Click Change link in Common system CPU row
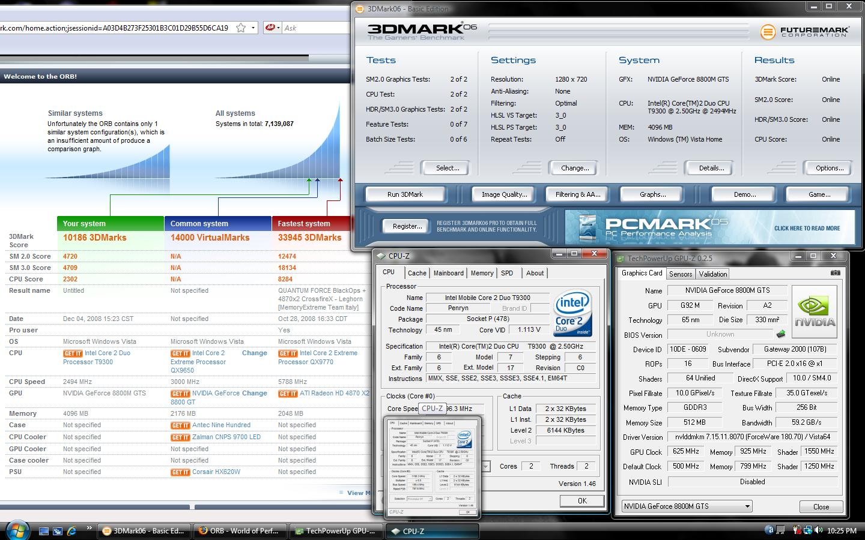This screenshot has height=540, width=865. point(254,353)
